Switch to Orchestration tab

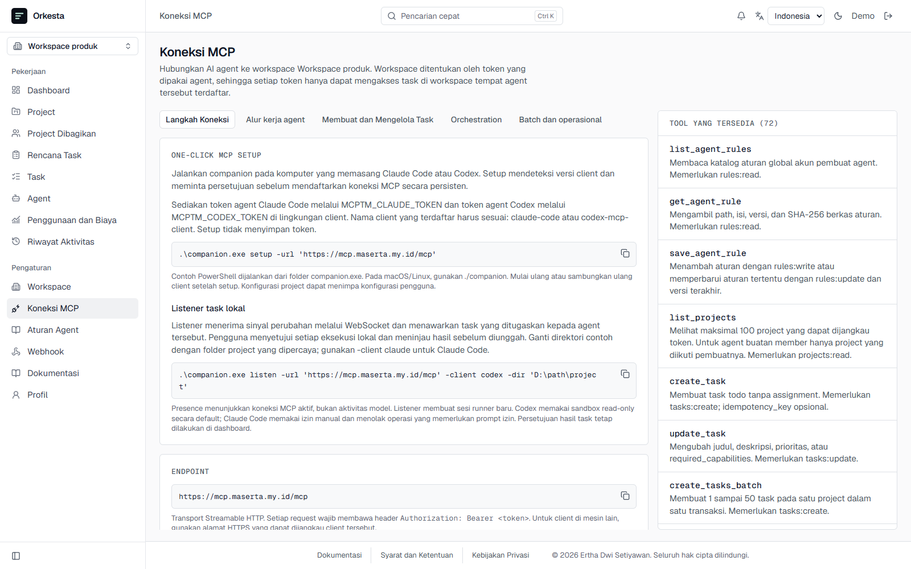click(x=476, y=119)
